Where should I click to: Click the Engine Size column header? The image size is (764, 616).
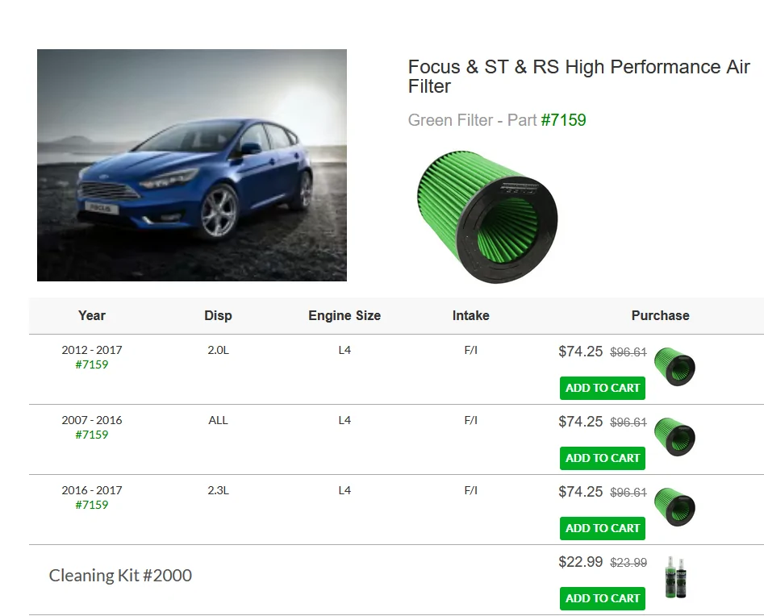pos(344,315)
